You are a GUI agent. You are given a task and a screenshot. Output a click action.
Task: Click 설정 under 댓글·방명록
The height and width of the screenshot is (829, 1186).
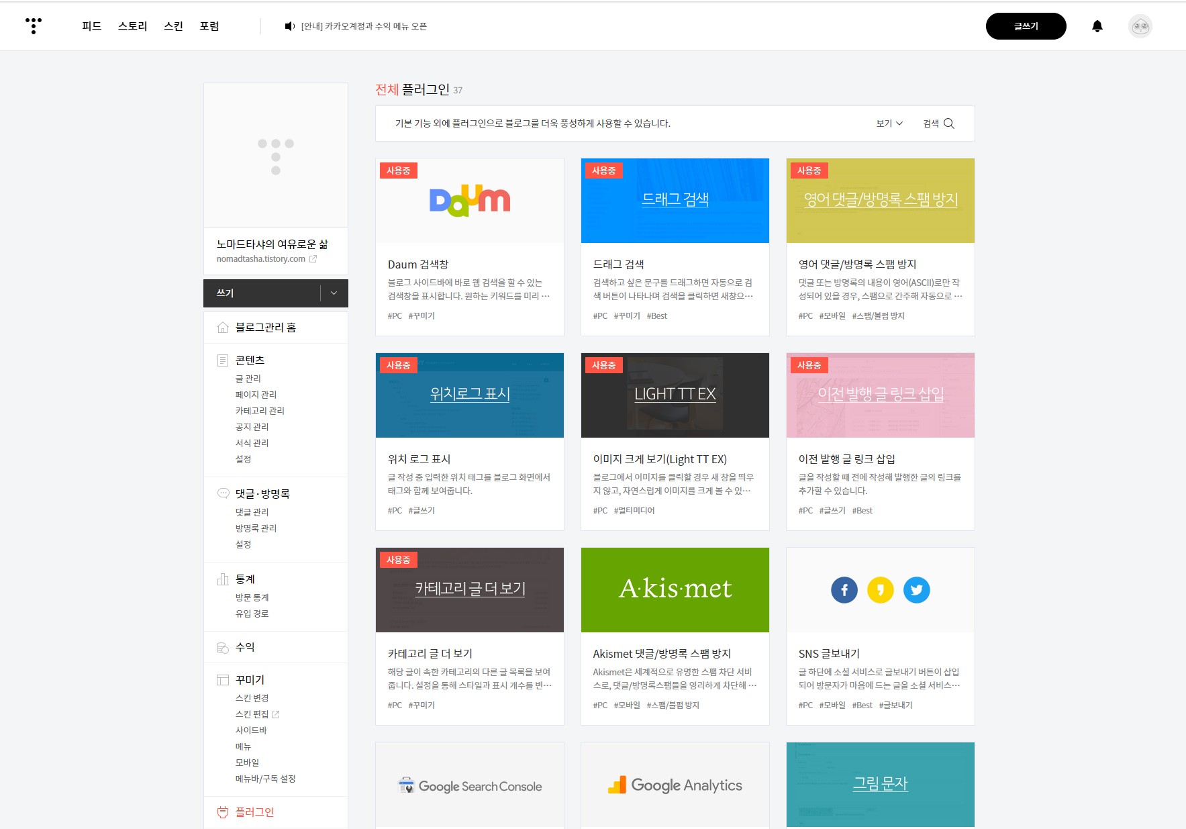click(243, 544)
